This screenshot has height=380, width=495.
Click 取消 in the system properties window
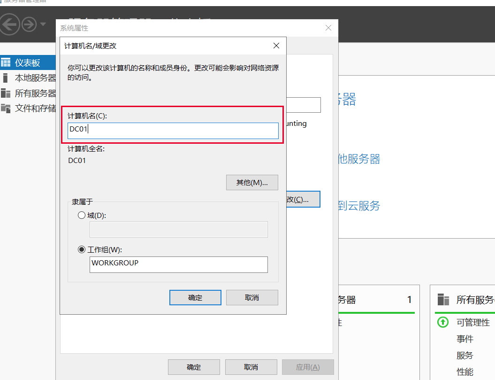251,367
